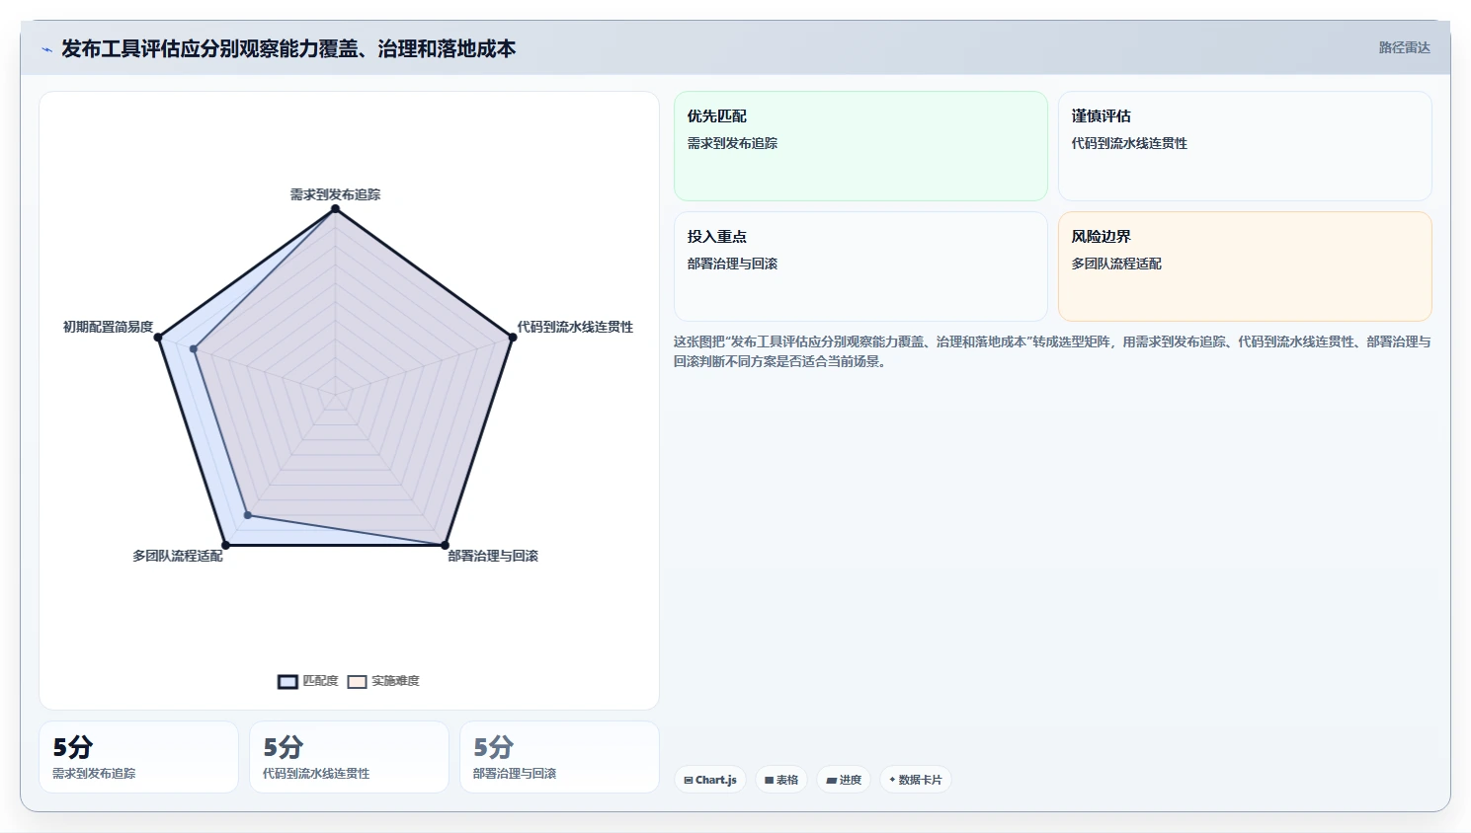This screenshot has height=833, width=1471.
Task: Open the 优先匹配 green card
Action: pos(860,146)
